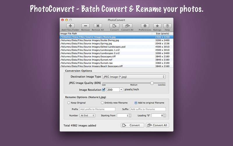Click the bottom Convert button
This screenshot has width=233, height=146.
[133, 125]
